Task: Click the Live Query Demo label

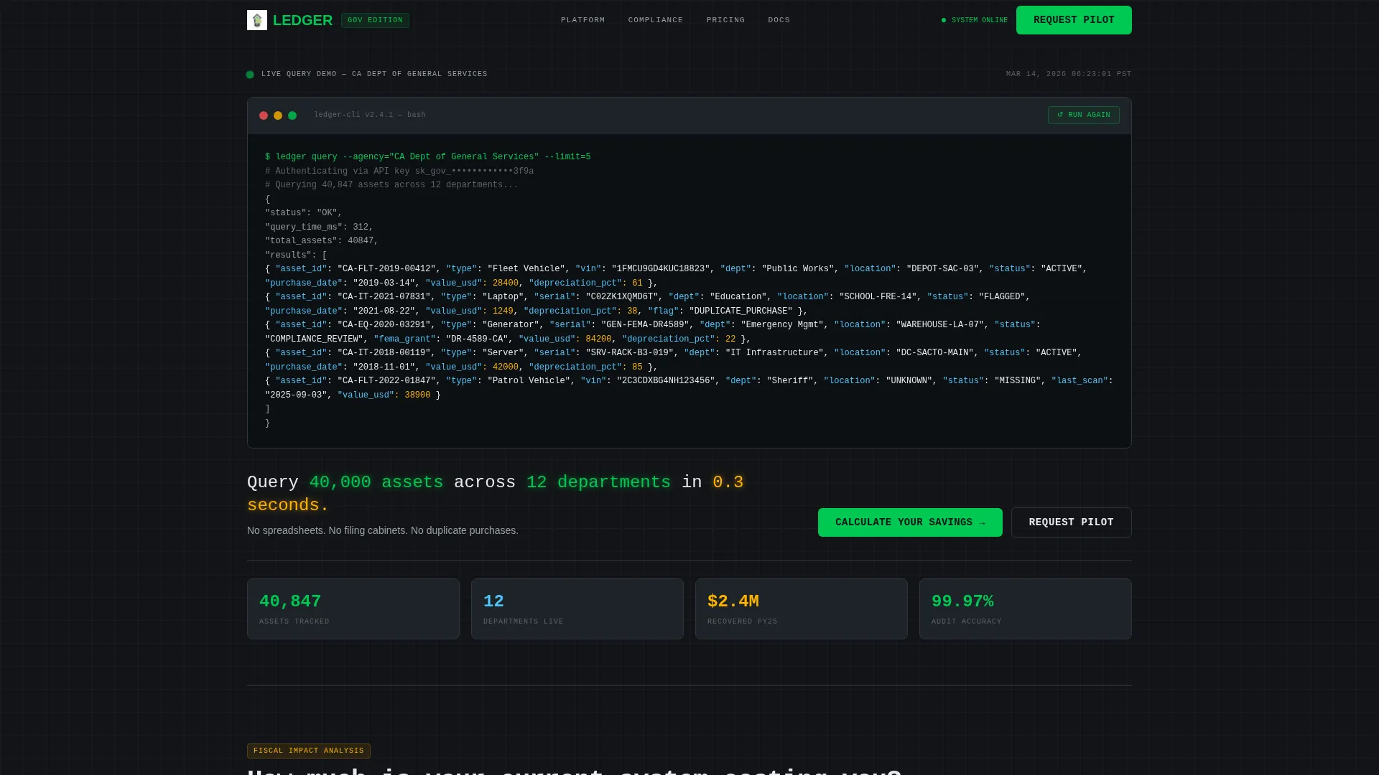Action: coord(374,74)
